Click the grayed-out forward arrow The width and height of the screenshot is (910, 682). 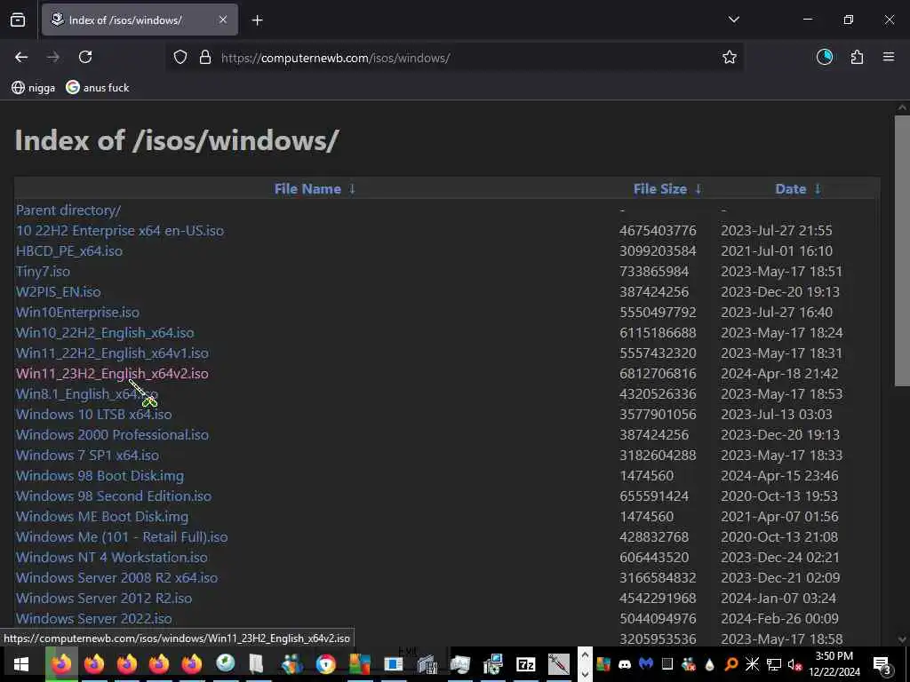[x=52, y=57]
